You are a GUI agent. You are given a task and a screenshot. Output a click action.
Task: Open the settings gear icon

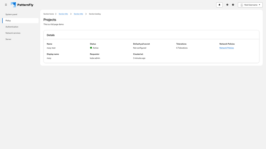(x=227, y=5)
